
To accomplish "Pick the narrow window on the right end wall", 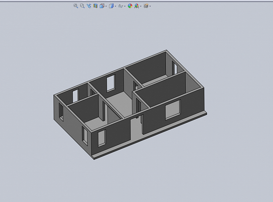I will coord(175,68).
